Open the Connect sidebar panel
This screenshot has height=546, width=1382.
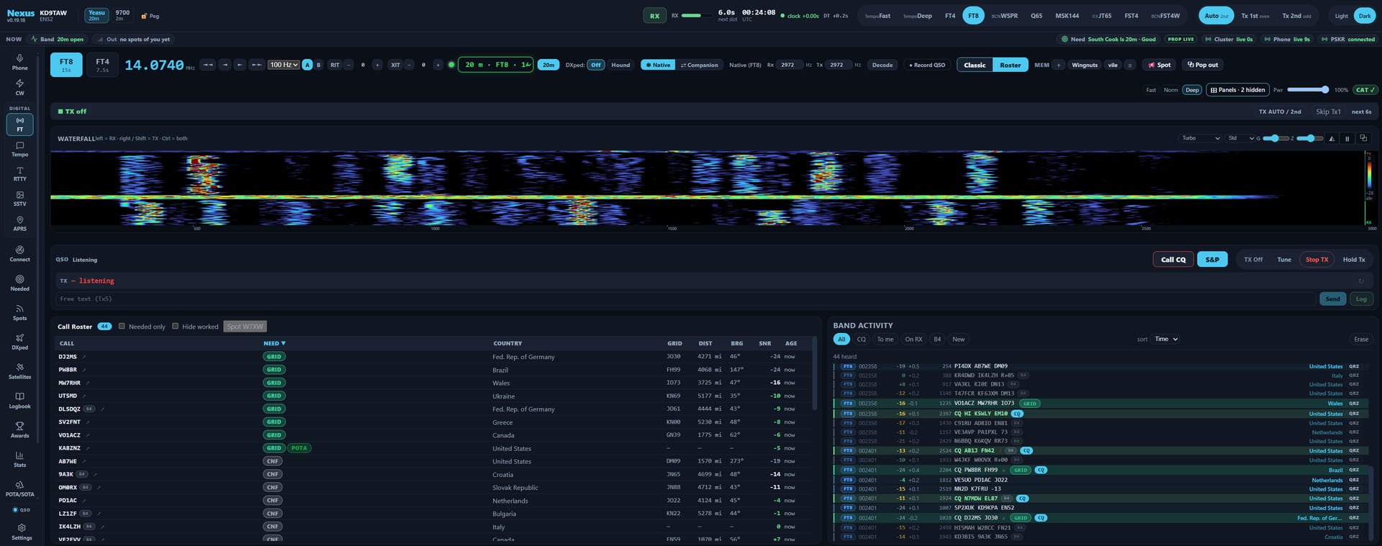(x=19, y=254)
